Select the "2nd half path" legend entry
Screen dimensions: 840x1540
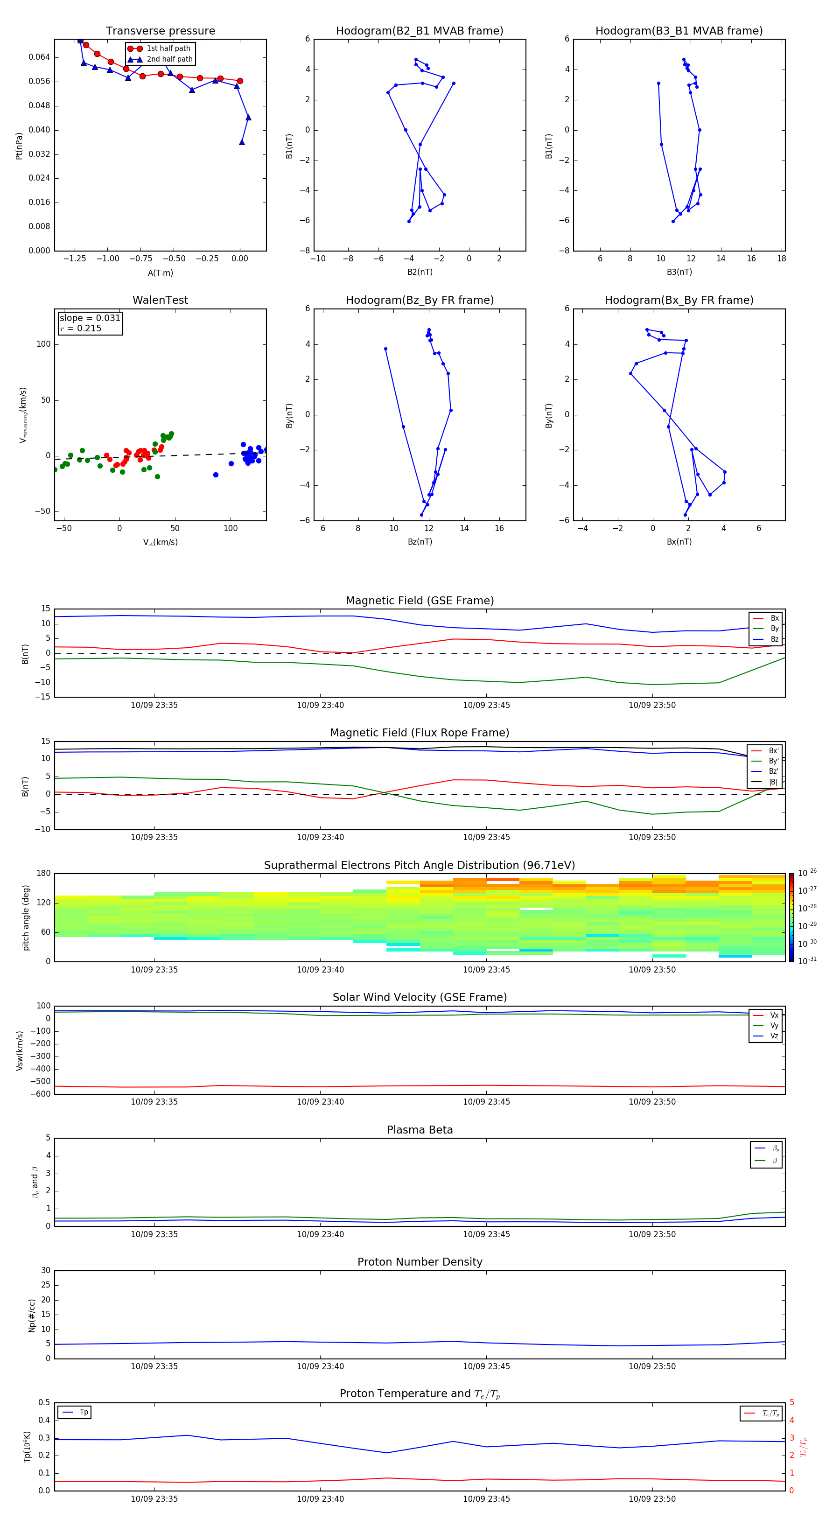[x=160, y=59]
